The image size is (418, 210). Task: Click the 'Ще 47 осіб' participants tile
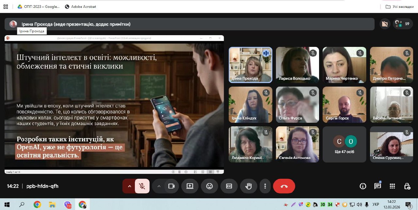[345, 144]
